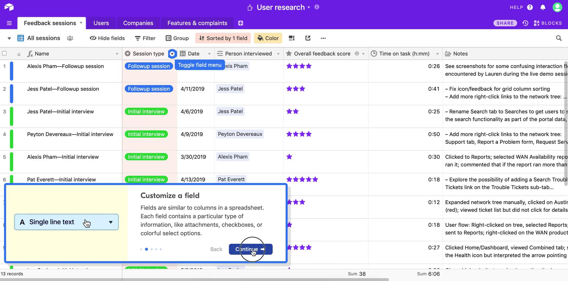Toggle Hide fields

(x=107, y=38)
